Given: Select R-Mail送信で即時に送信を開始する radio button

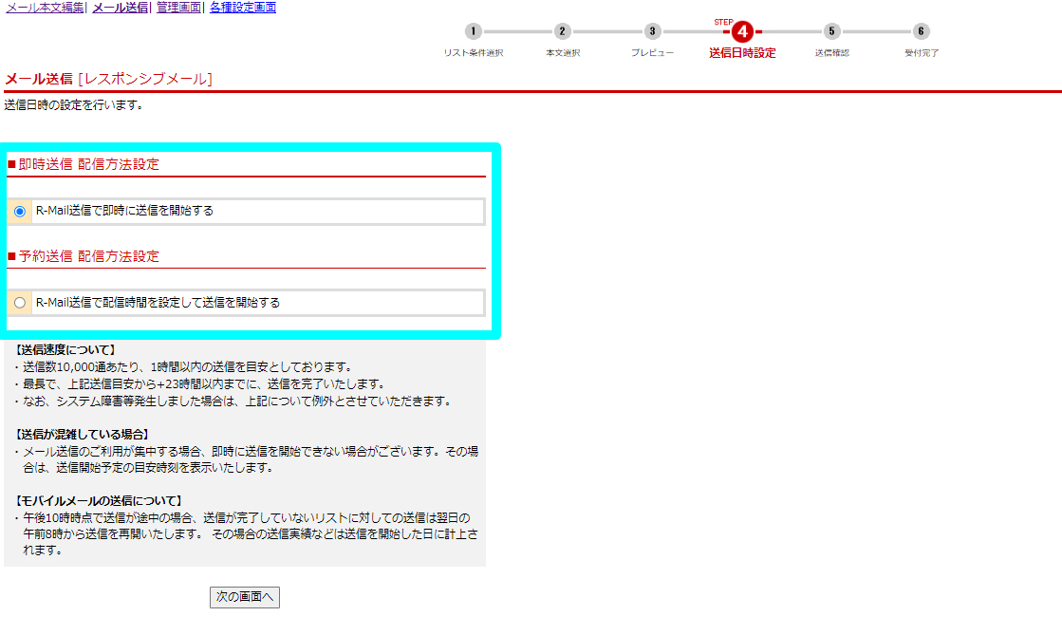Looking at the screenshot, I should [20, 212].
